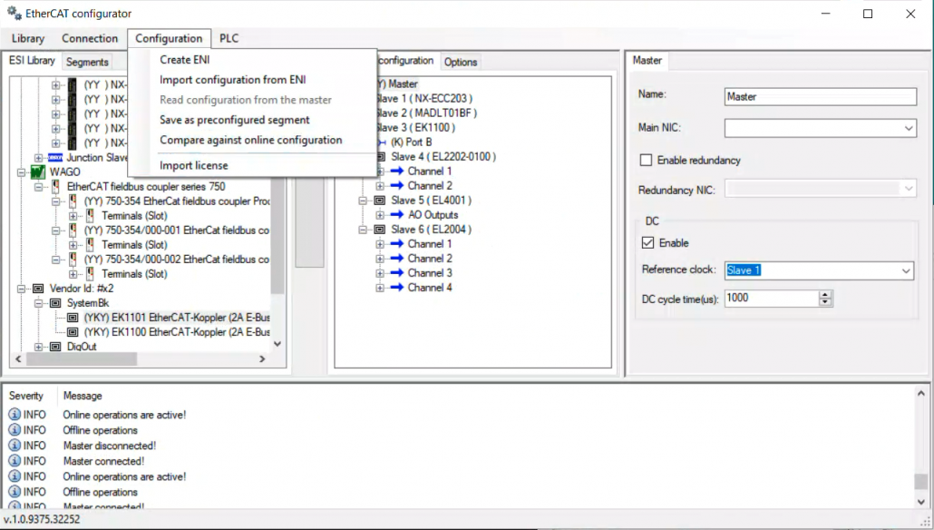Screen dimensions: 934x530
Task: Collapse the WAGO tree node
Action: tap(22, 172)
